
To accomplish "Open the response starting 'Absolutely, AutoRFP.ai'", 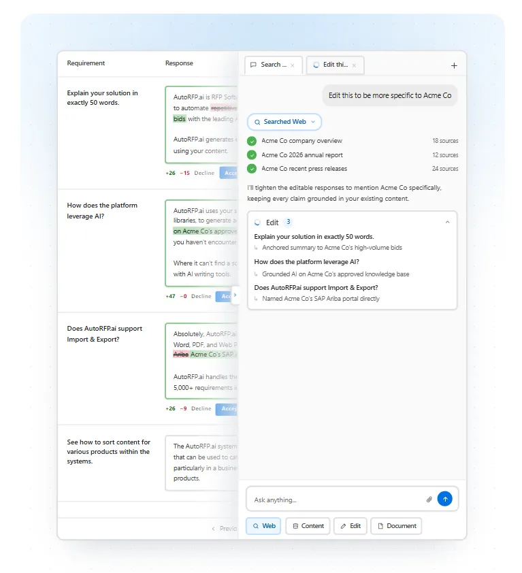I will (201, 361).
